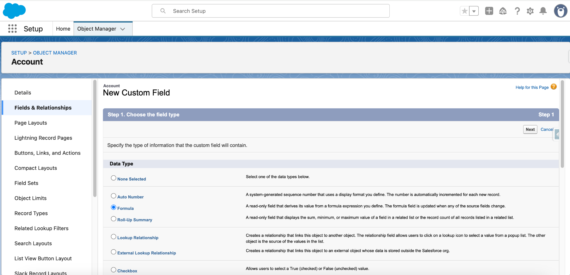The image size is (570, 275).
Task: Follow the OBJECT MANAGER breadcrumb link
Action: point(55,53)
